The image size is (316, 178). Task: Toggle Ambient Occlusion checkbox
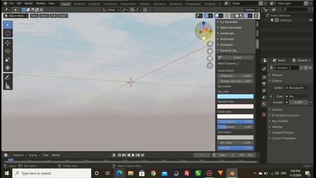[x=273, y=115]
